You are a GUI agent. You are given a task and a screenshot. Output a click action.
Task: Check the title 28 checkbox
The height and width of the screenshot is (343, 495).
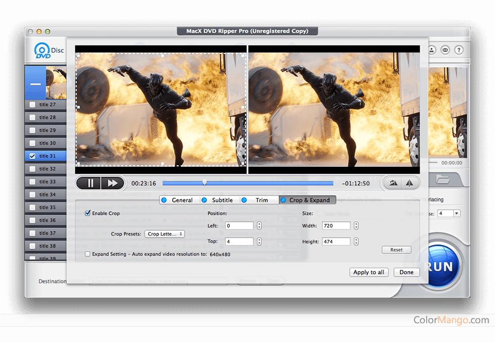coord(32,117)
